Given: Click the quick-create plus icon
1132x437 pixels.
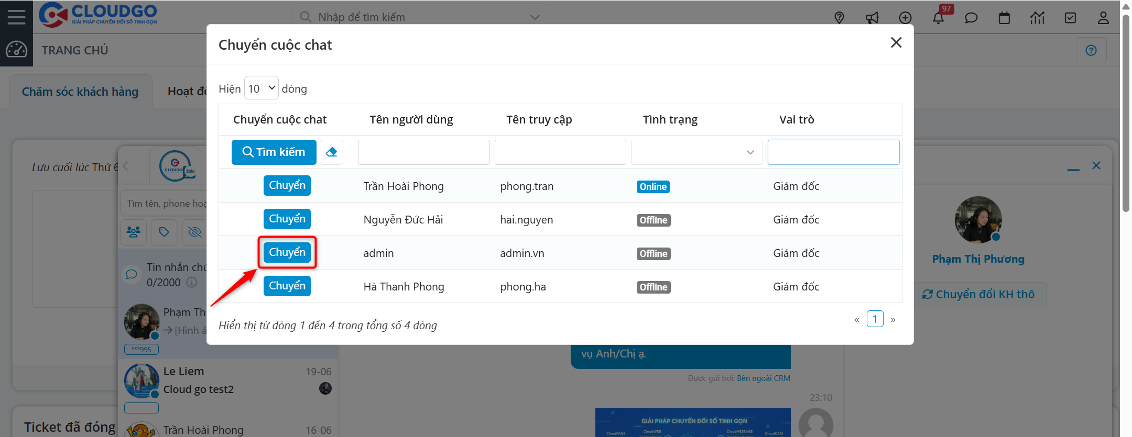Looking at the screenshot, I should [x=905, y=18].
